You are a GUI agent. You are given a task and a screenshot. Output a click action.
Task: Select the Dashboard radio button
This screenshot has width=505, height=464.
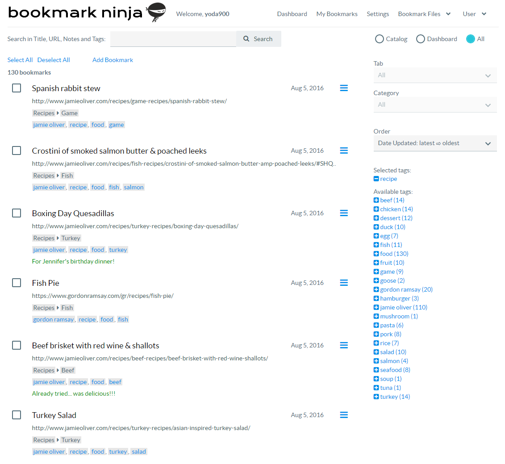point(420,39)
